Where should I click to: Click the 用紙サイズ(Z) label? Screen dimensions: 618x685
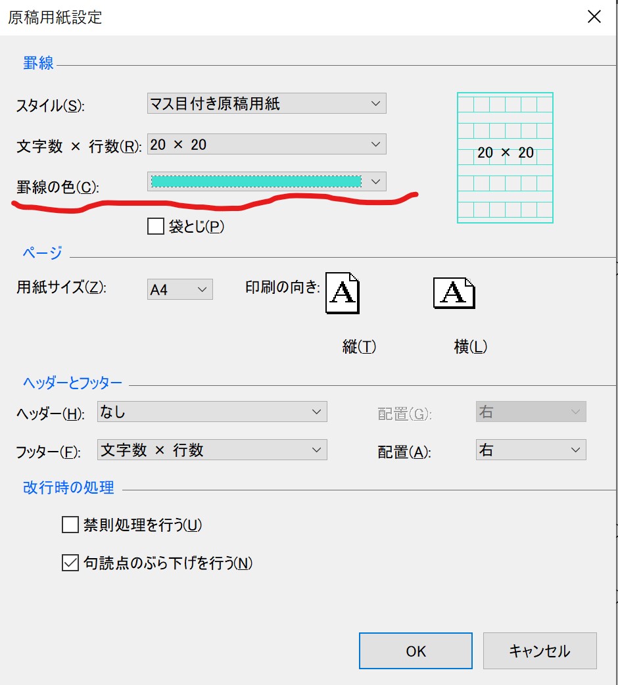coord(61,287)
